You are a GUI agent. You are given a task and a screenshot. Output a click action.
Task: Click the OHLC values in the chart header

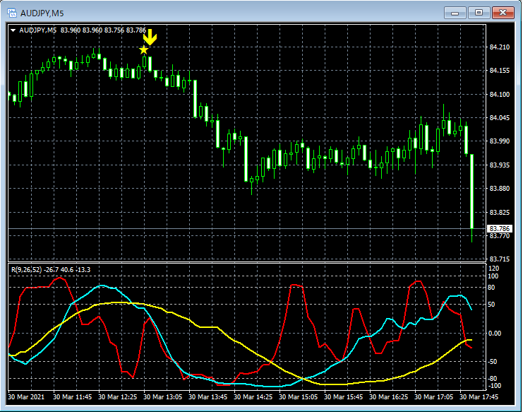(103, 30)
